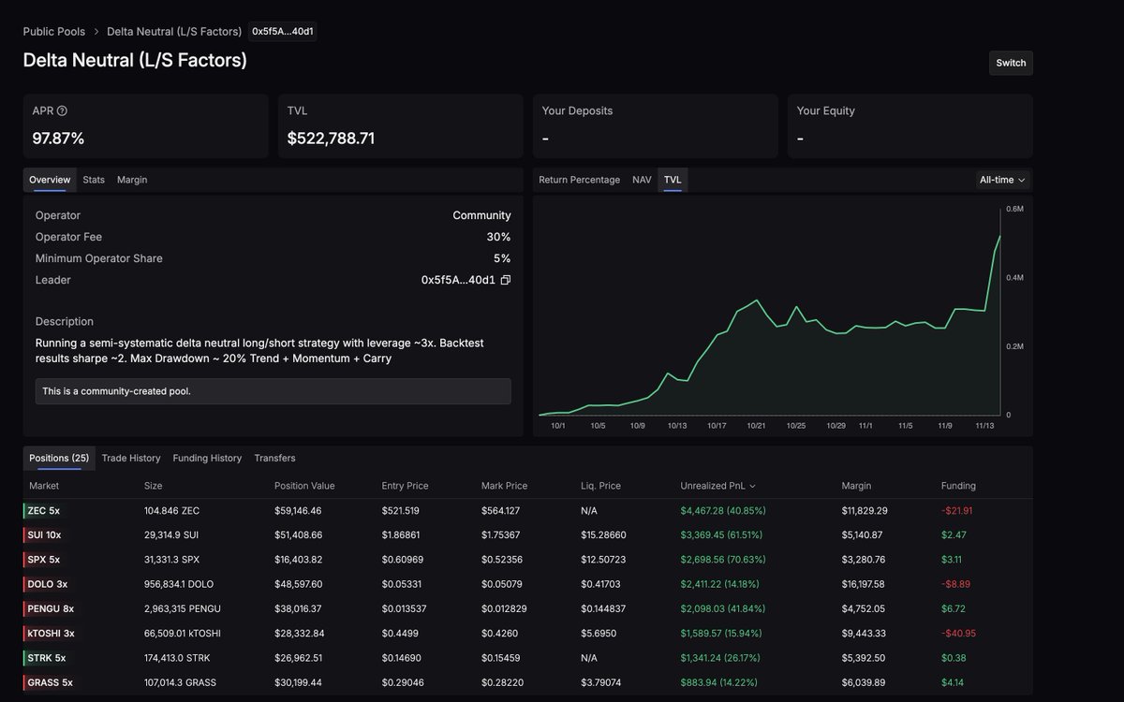The image size is (1124, 702).
Task: Click the TVL chart peak point
Action: coord(1000,237)
